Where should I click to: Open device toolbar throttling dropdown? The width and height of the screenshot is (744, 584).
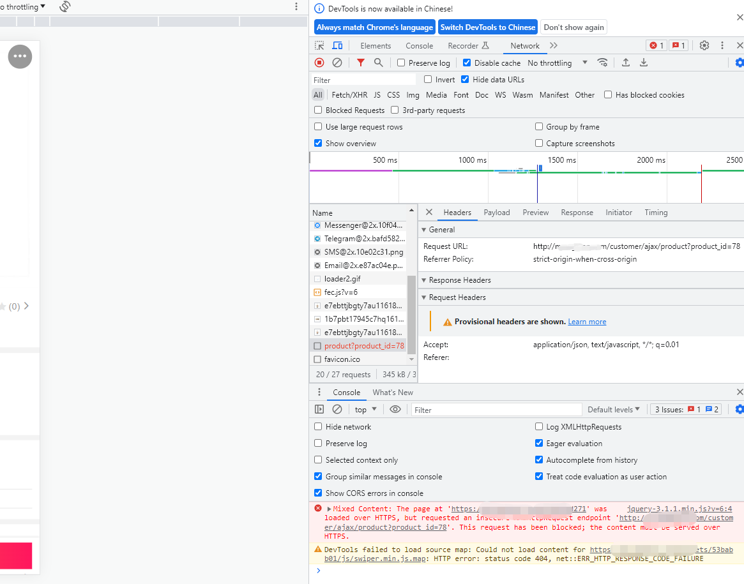click(x=23, y=6)
